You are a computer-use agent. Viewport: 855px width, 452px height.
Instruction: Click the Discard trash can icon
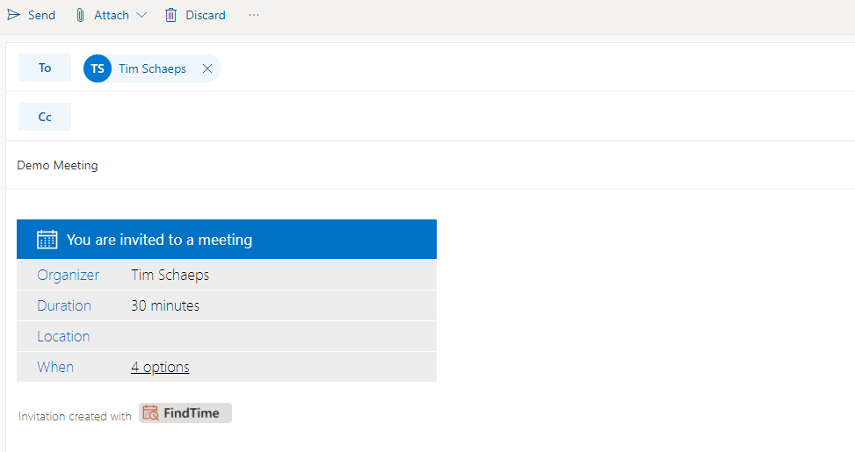170,15
